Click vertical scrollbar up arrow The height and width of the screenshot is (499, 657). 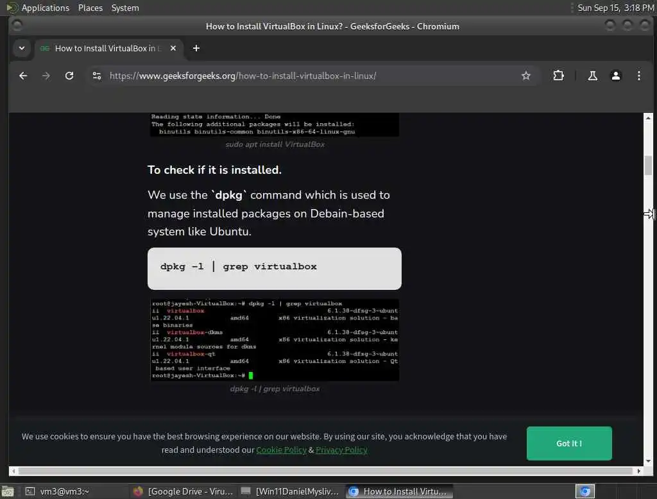pos(648,118)
